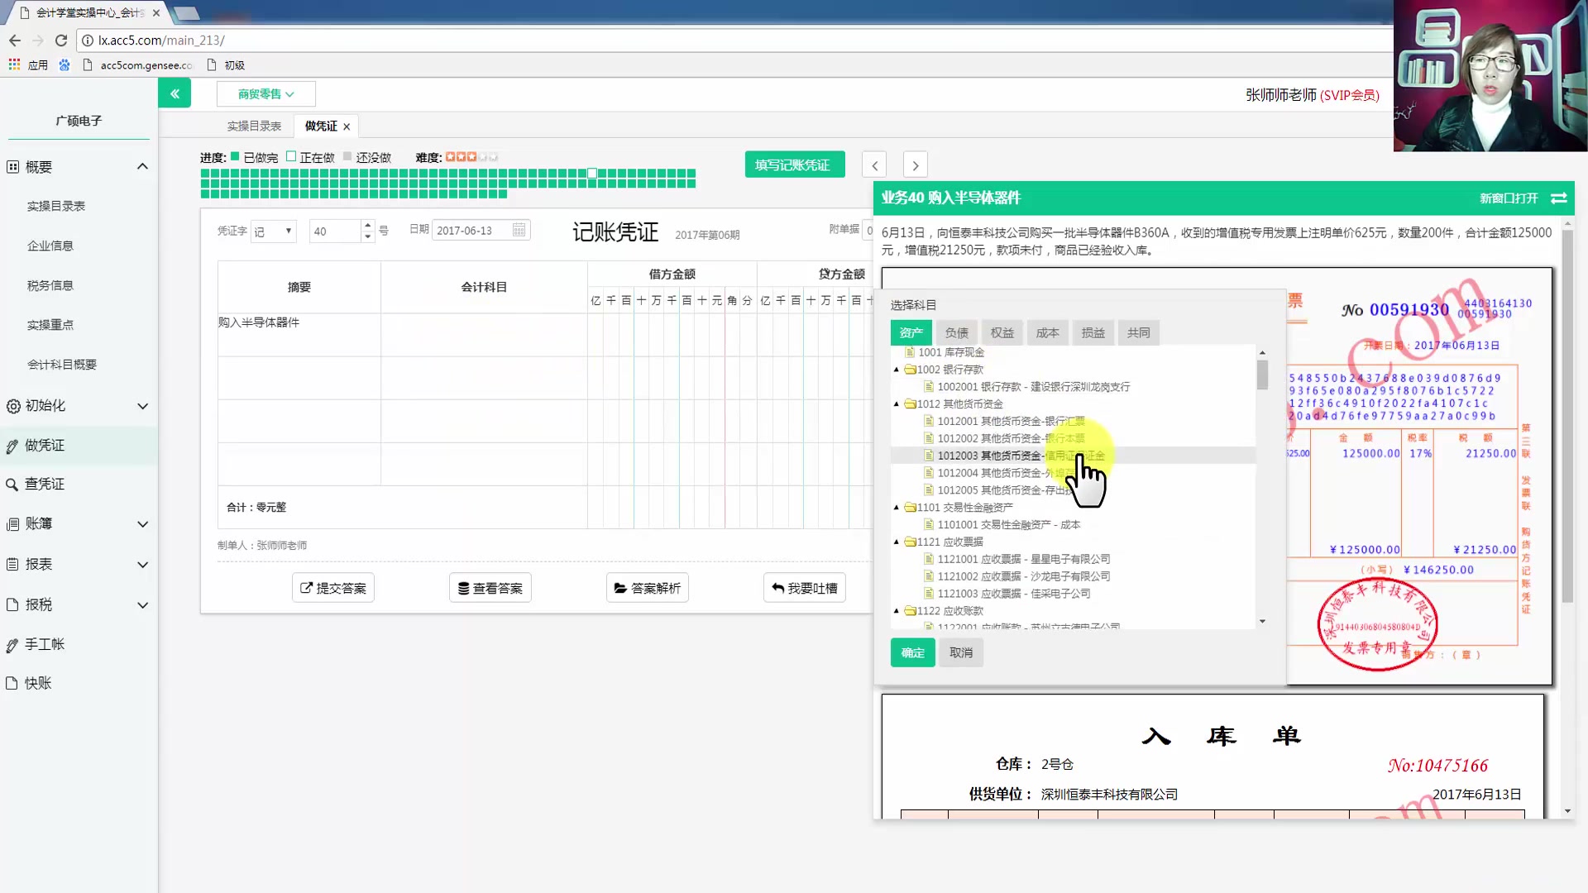Reload the browser page

(x=61, y=40)
